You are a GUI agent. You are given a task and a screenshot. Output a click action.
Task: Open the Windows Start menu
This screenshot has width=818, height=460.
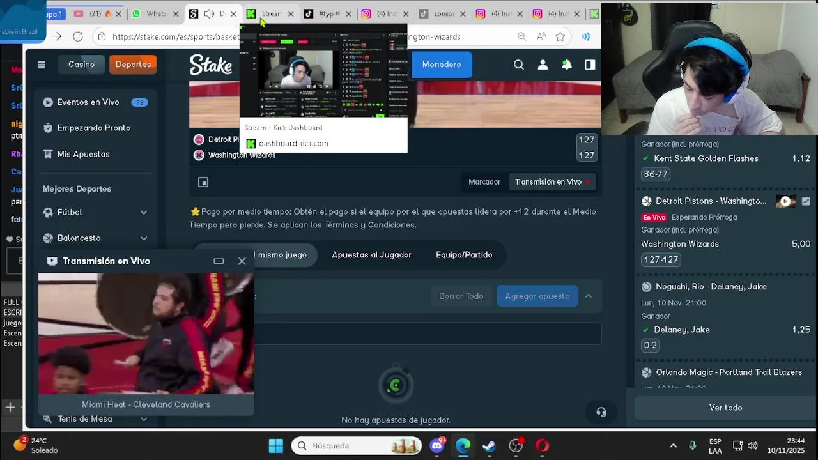click(x=276, y=445)
